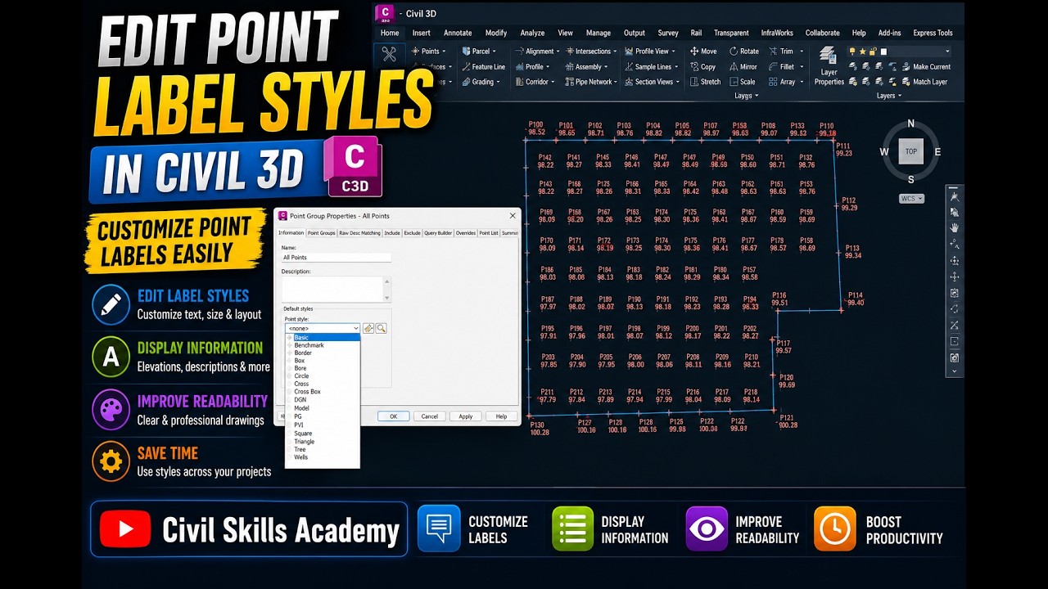This screenshot has width=1048, height=589.
Task: Click the edit point style icon in dialog
Action: [x=368, y=328]
